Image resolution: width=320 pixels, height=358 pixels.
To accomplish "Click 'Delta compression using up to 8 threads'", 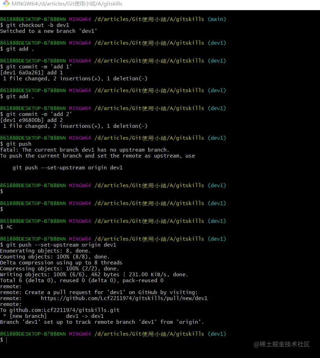I will click(61, 263).
